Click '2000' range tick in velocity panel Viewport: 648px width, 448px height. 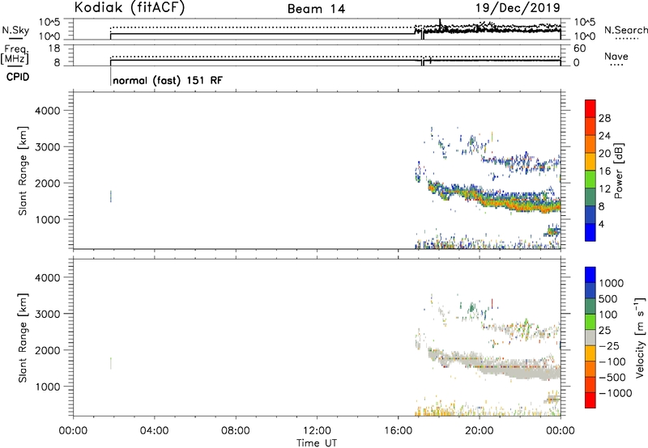pyautogui.click(x=47, y=350)
